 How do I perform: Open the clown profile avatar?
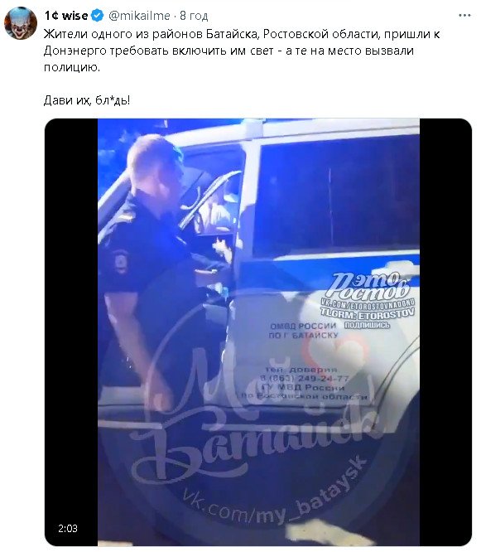click(x=21, y=23)
